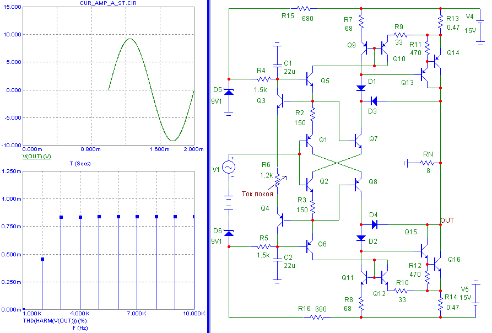Click the '15.000' voltage axis tick label

point(12,7)
